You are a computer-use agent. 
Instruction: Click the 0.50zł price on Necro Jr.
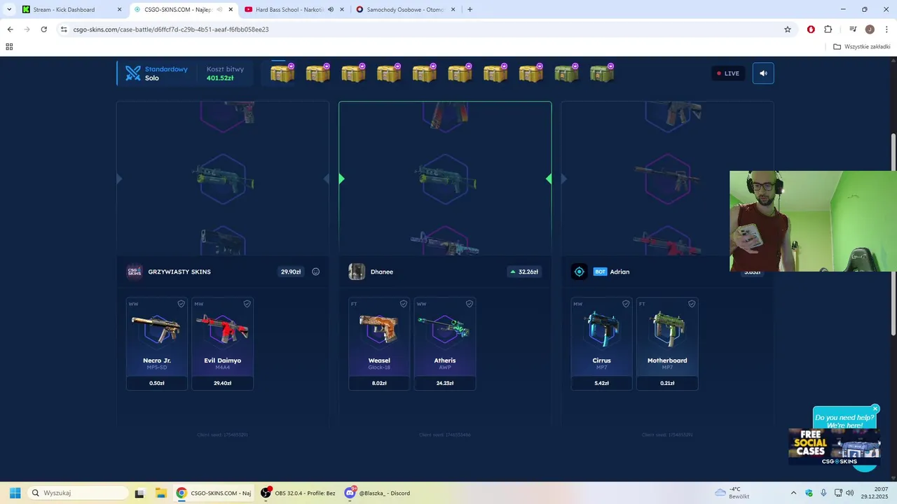click(x=157, y=384)
